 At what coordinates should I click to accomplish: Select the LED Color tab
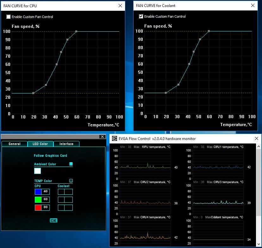pos(40,144)
